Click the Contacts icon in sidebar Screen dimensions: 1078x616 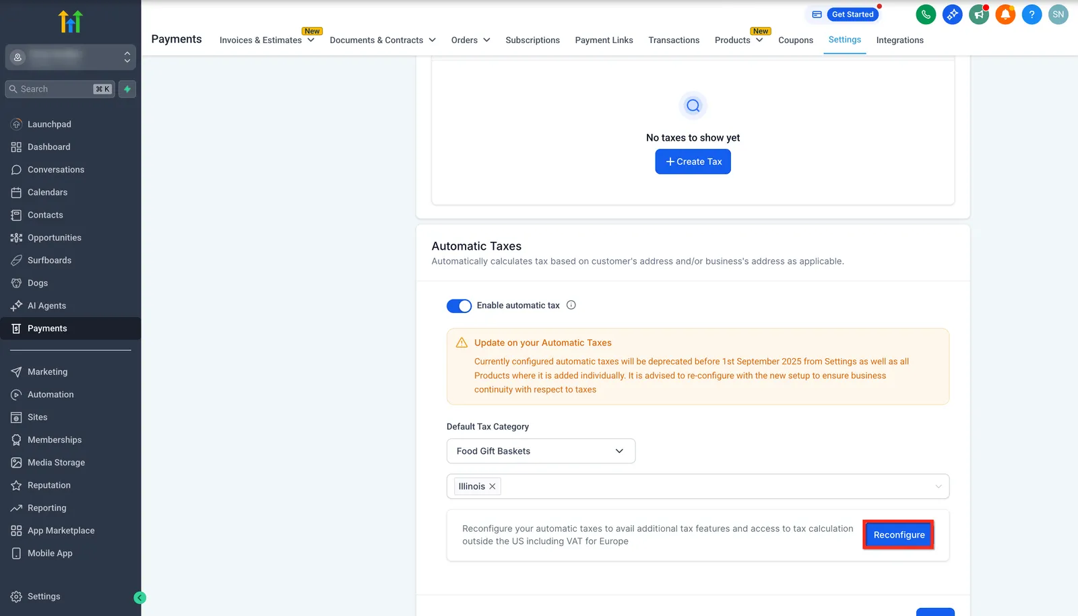pos(16,215)
